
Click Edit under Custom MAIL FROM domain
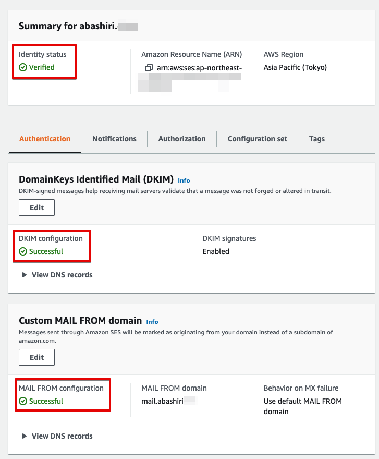[36, 357]
